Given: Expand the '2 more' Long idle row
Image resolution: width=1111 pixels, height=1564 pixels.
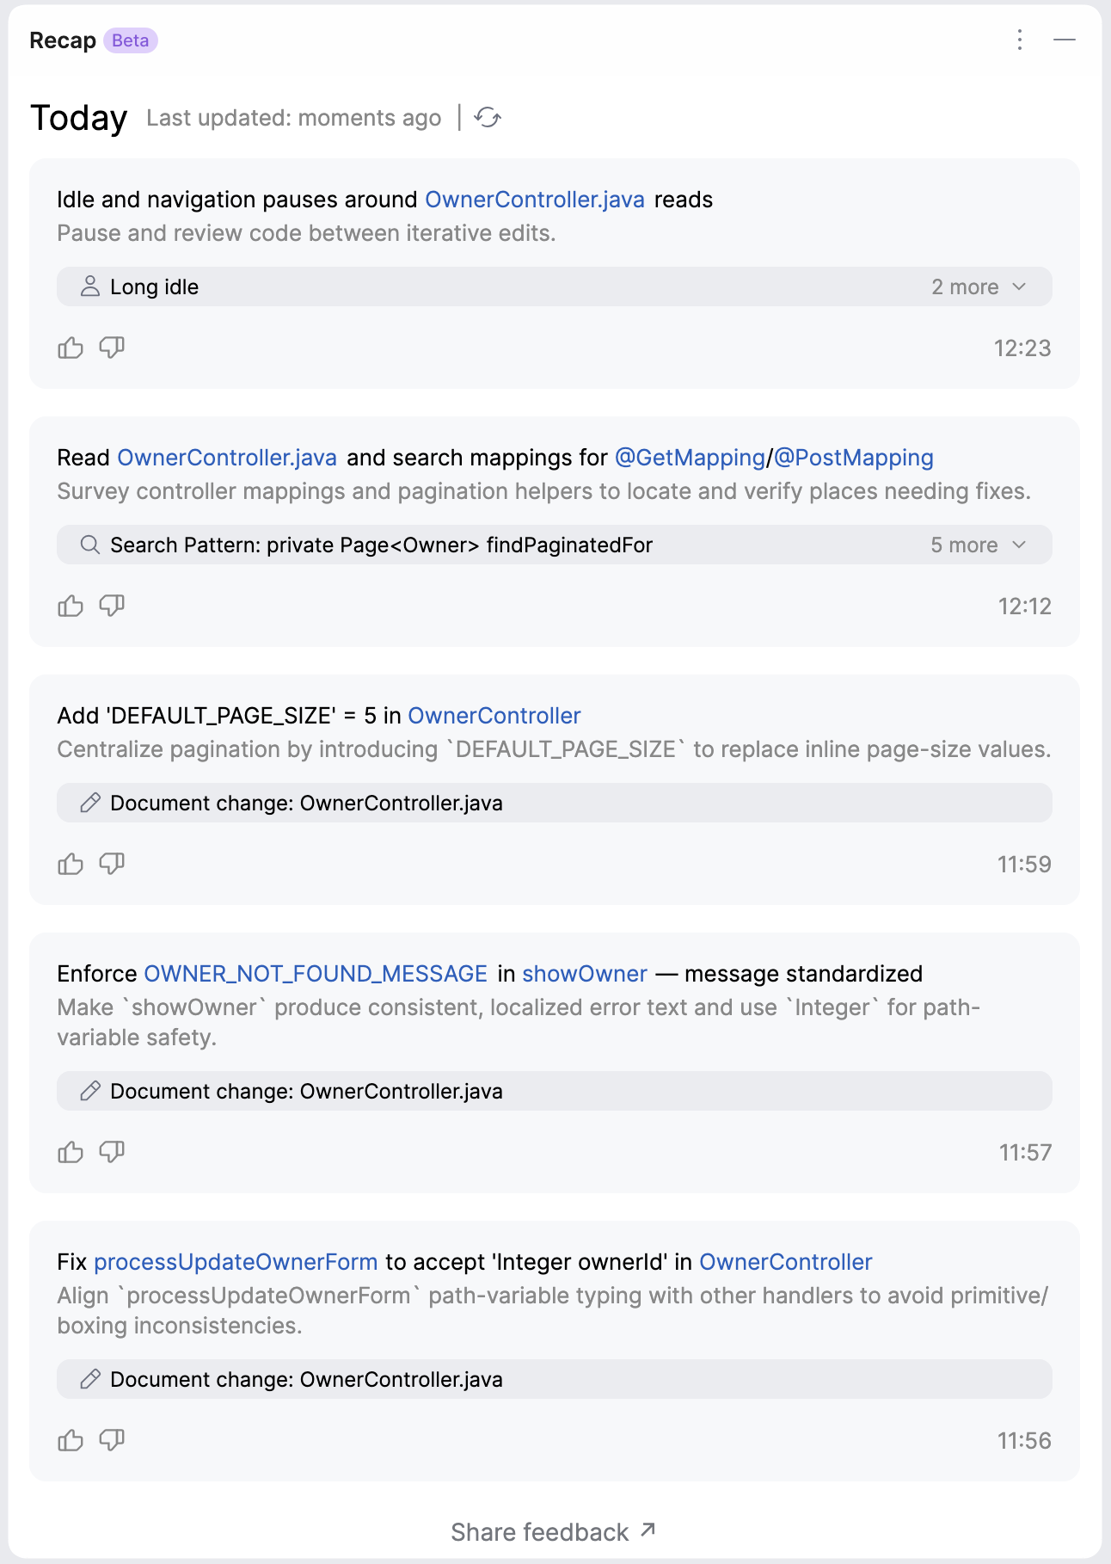Looking at the screenshot, I should pos(979,287).
